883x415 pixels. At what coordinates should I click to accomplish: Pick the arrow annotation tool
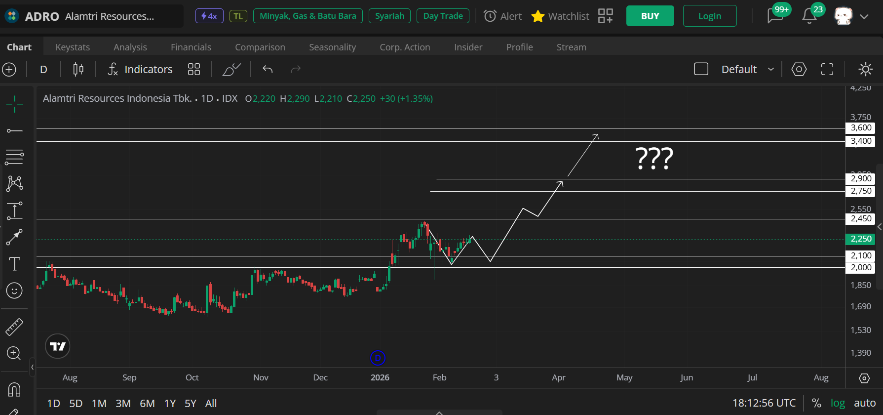(x=14, y=237)
